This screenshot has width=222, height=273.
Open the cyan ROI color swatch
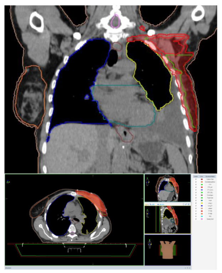pos(202,216)
